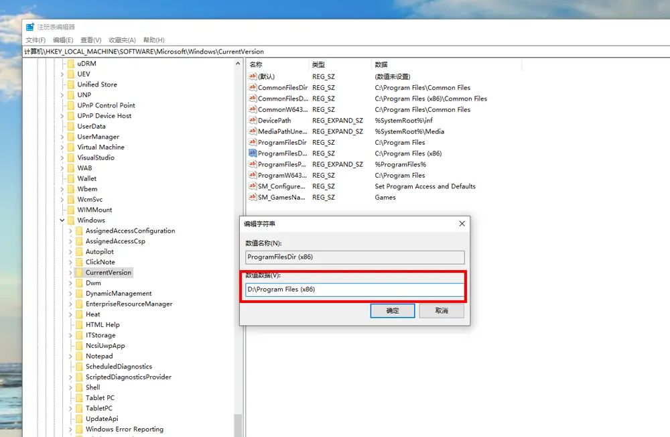The image size is (670, 437).
Task: Click the DevicePath value icon
Action: (253, 120)
